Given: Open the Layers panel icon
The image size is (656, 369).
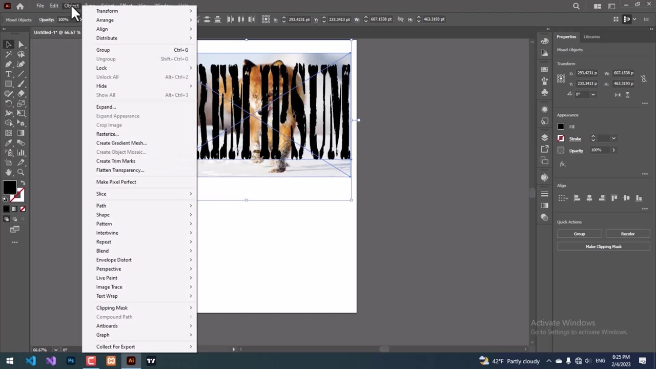Looking at the screenshot, I should coord(544,137).
